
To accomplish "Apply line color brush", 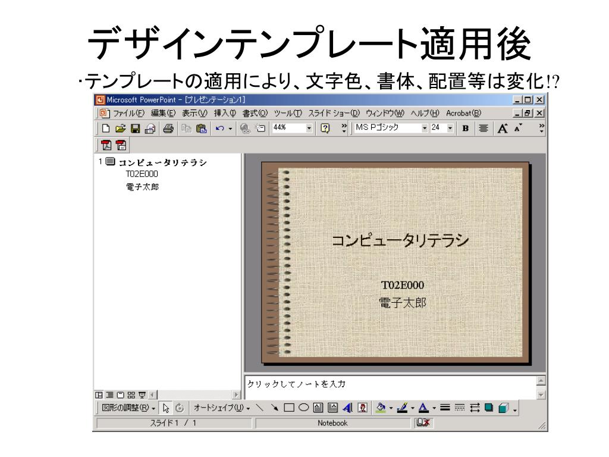I will pyautogui.click(x=403, y=407).
